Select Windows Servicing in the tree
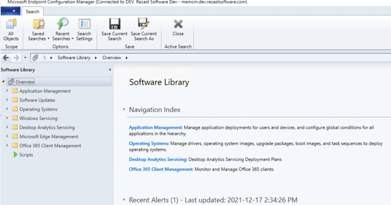391x205 pixels. click(38, 118)
